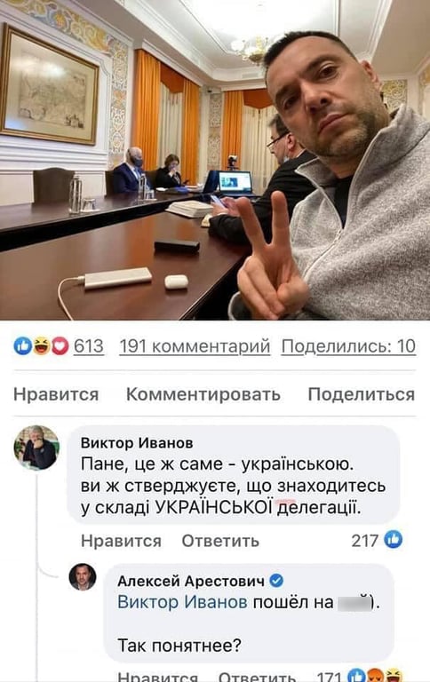This screenshot has height=682, width=430.
Task: Open the 191 комментарий link
Action: [x=195, y=346]
